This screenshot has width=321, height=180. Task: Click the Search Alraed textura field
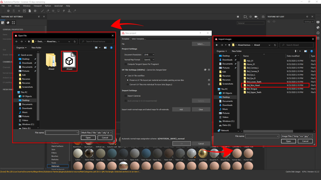pyautogui.click(x=96, y=41)
